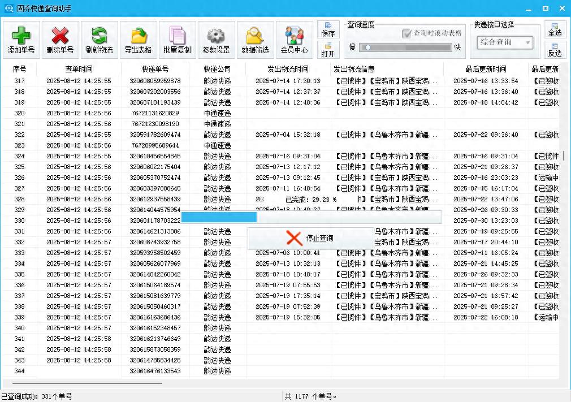
Task: Click the 批量复制 batch copy icon
Action: click(x=178, y=39)
